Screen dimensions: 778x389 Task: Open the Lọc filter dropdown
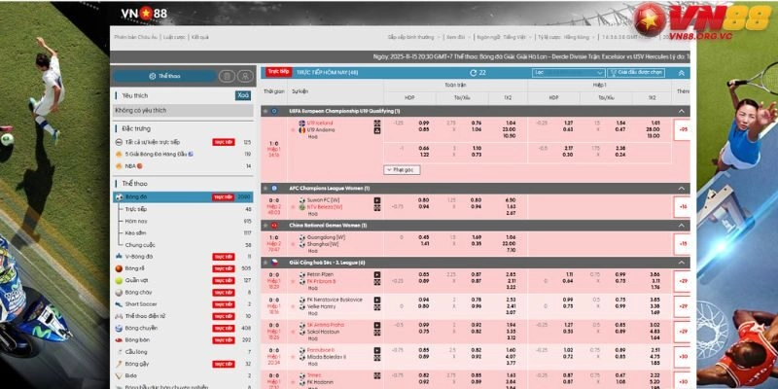[x=568, y=72]
